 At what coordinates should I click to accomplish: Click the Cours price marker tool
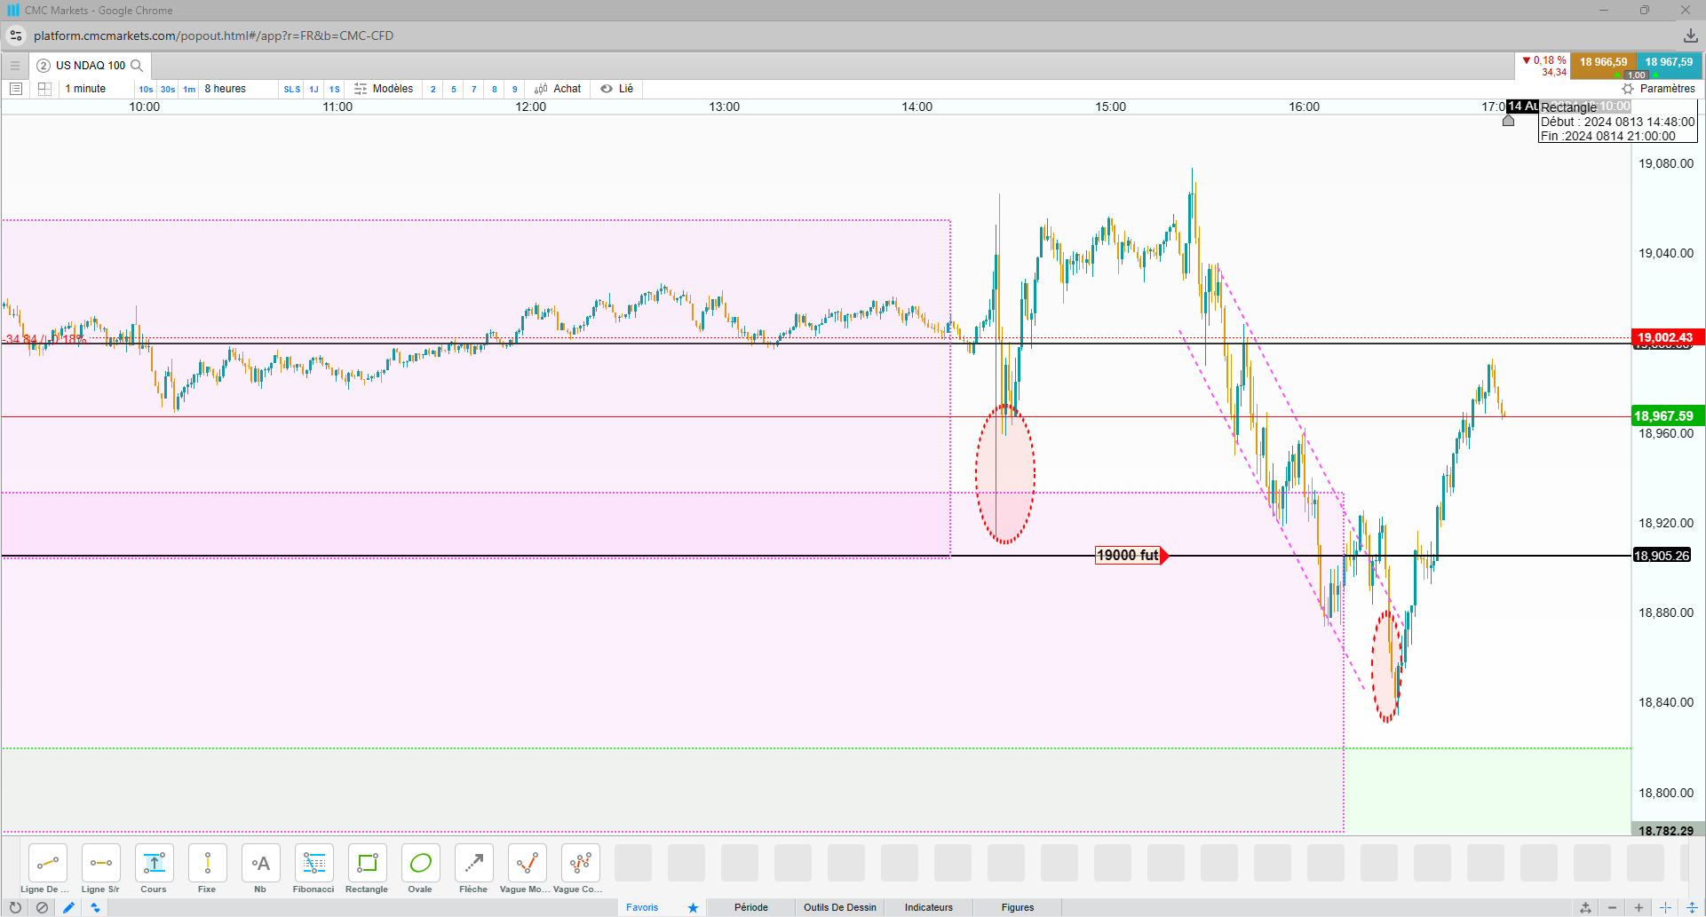[154, 868]
